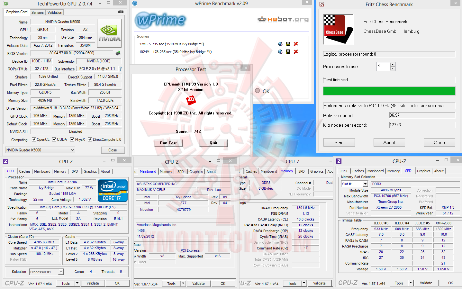Click the Part Number value Xtreem-LV-2600
Screen dimensions: 462x289
[x=391, y=207]
